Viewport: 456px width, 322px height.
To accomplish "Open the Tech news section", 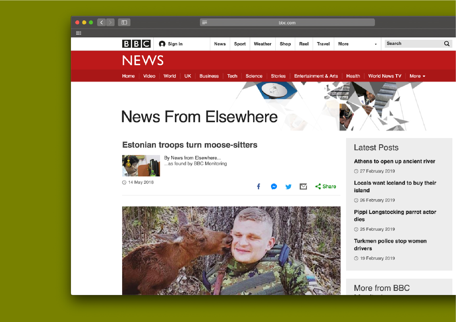I will click(x=232, y=76).
